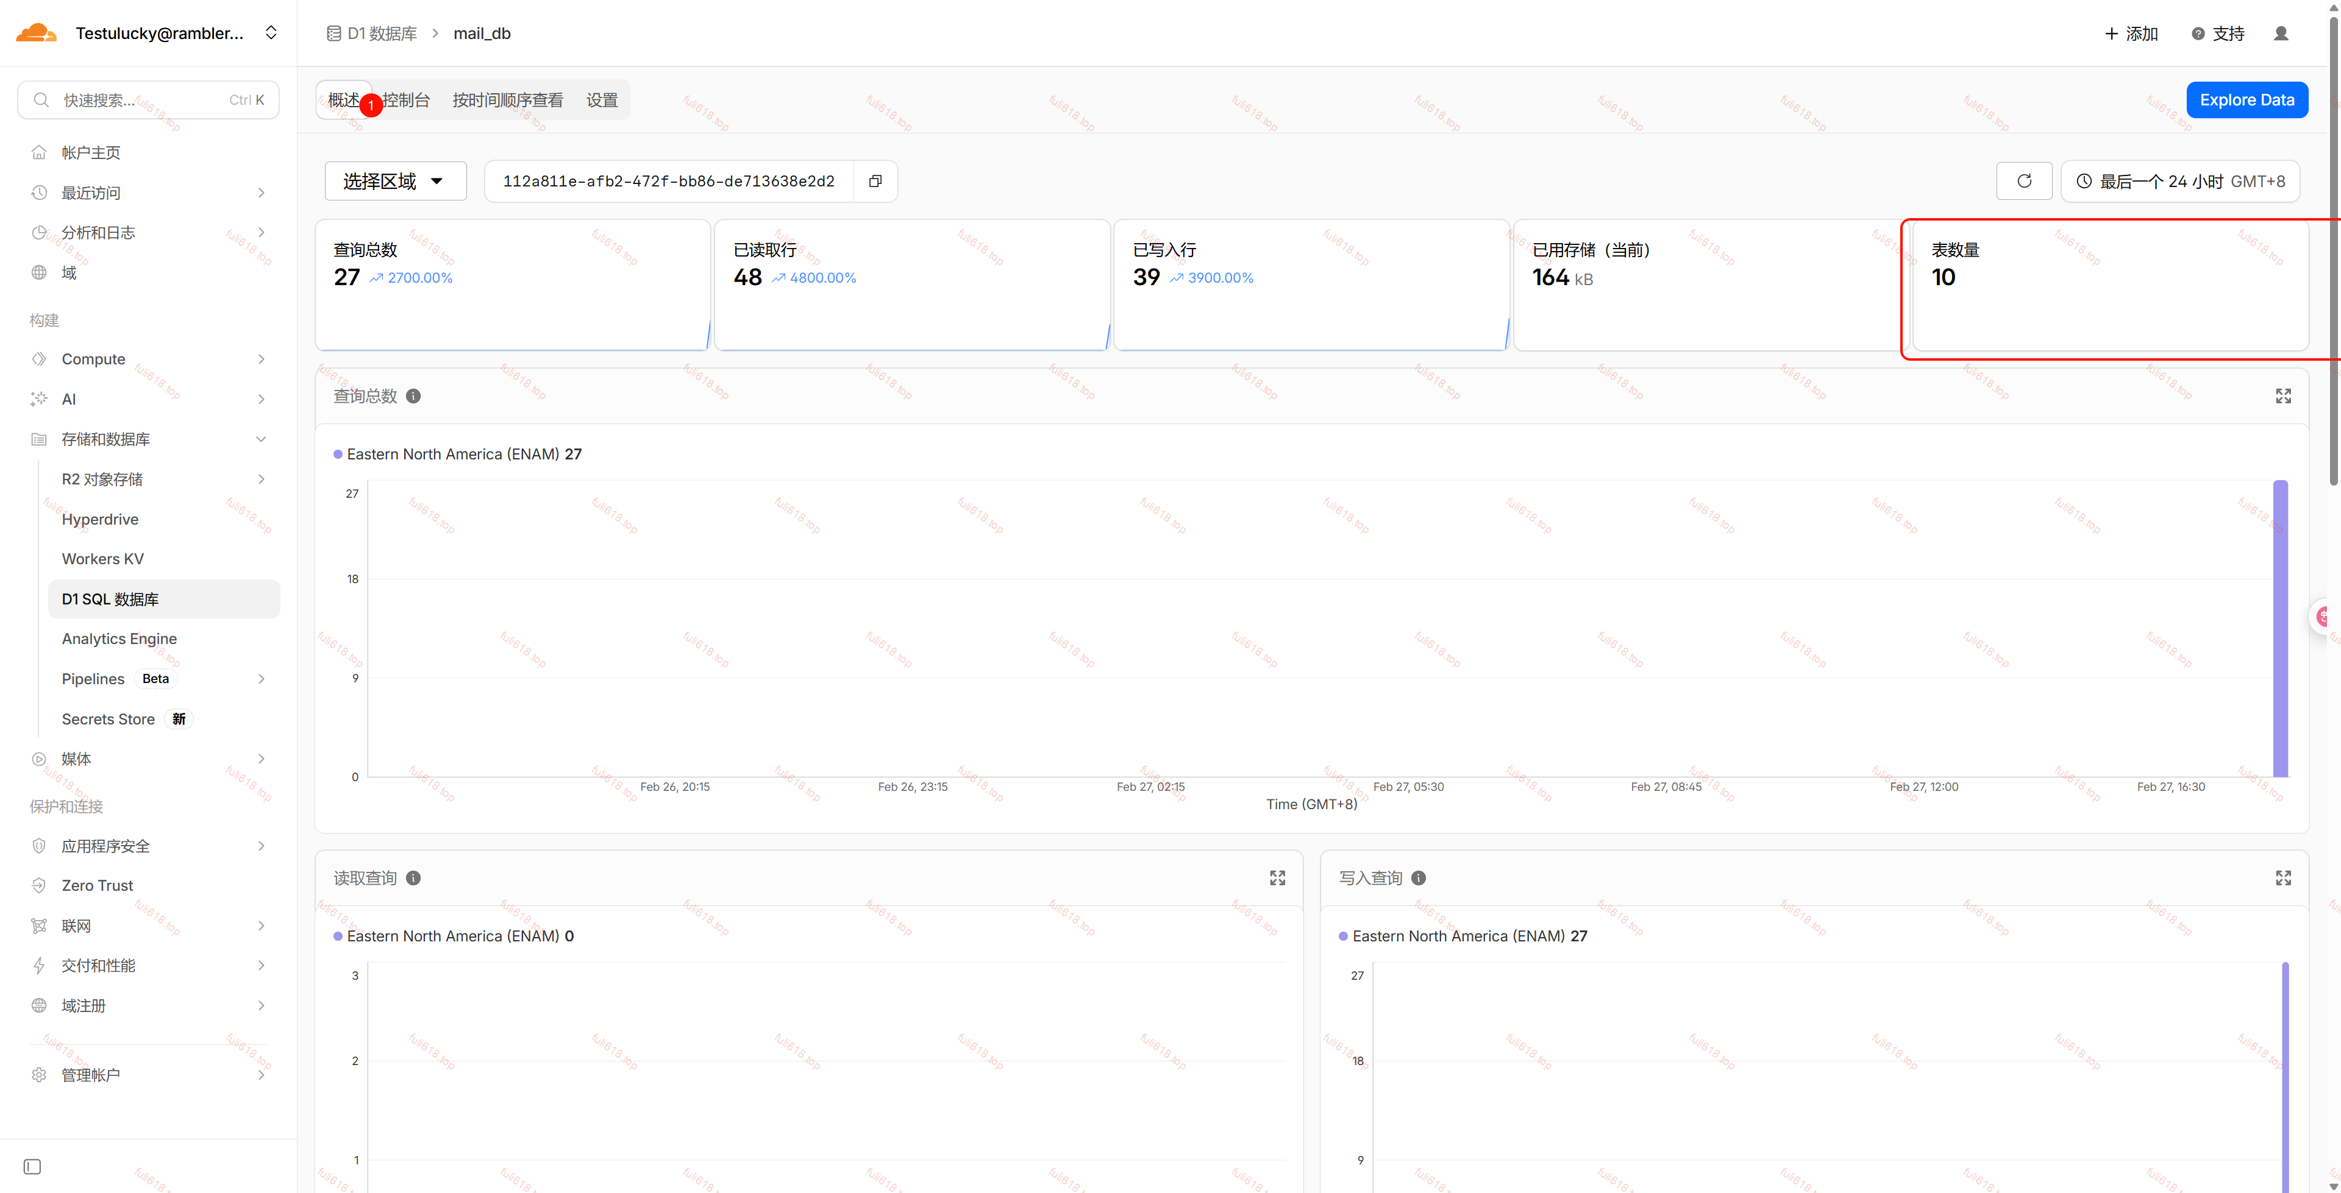Click the Add button in header
The height and width of the screenshot is (1193, 2341).
click(x=2131, y=34)
